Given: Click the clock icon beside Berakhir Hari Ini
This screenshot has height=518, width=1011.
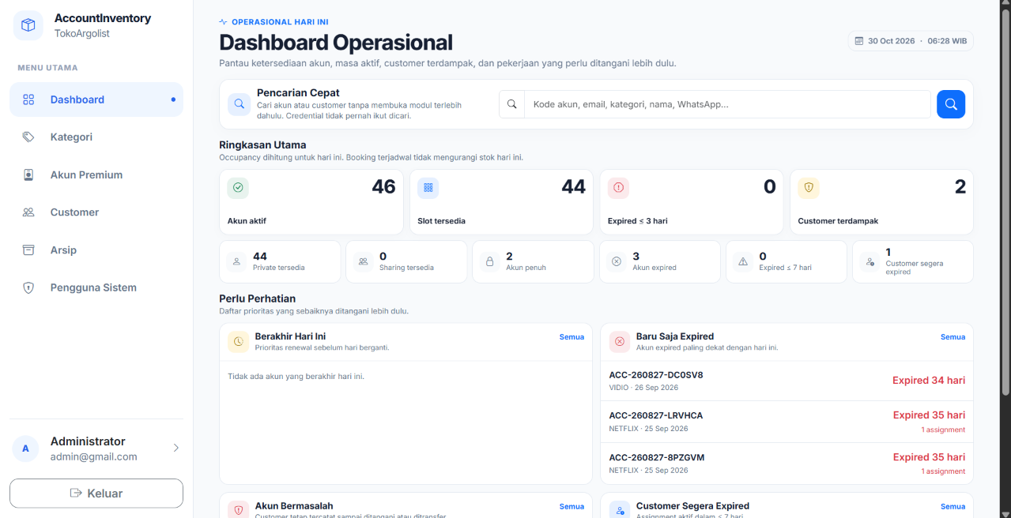Looking at the screenshot, I should pyautogui.click(x=238, y=342).
